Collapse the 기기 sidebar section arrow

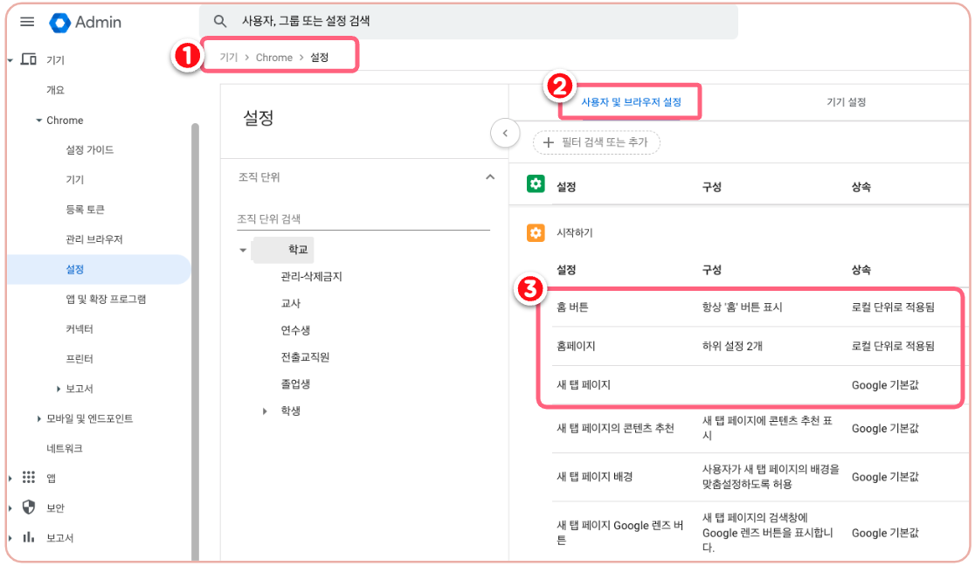(10, 60)
